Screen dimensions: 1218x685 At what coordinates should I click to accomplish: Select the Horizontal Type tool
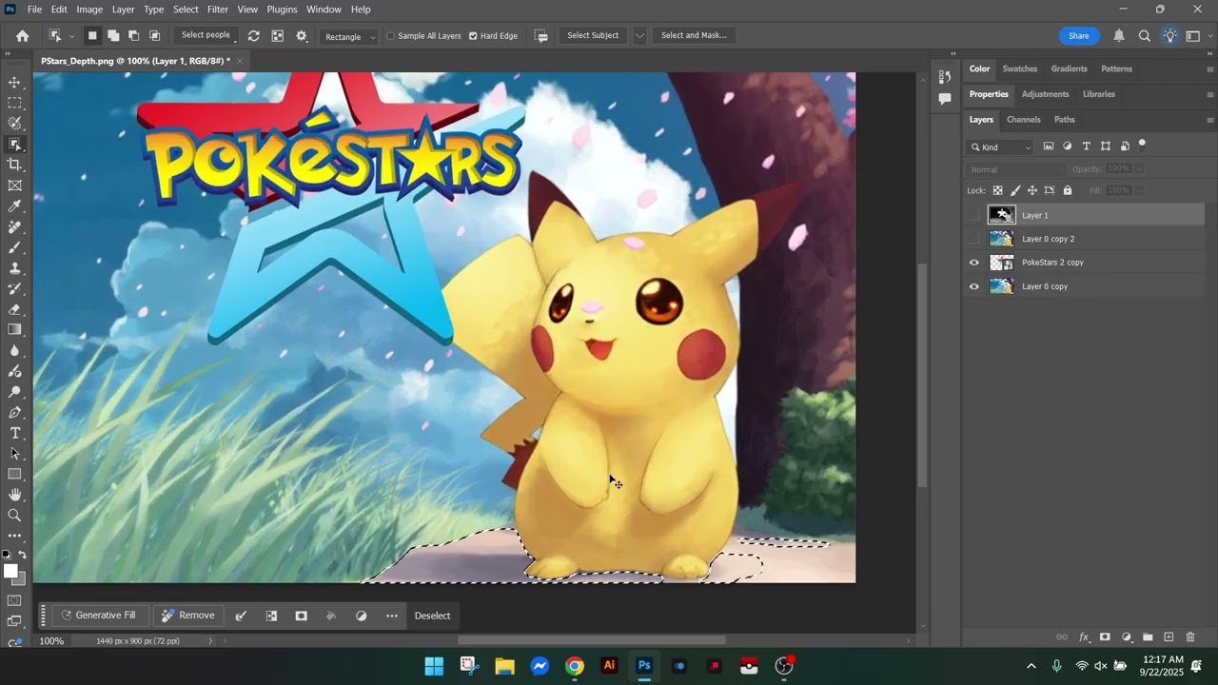(14, 433)
